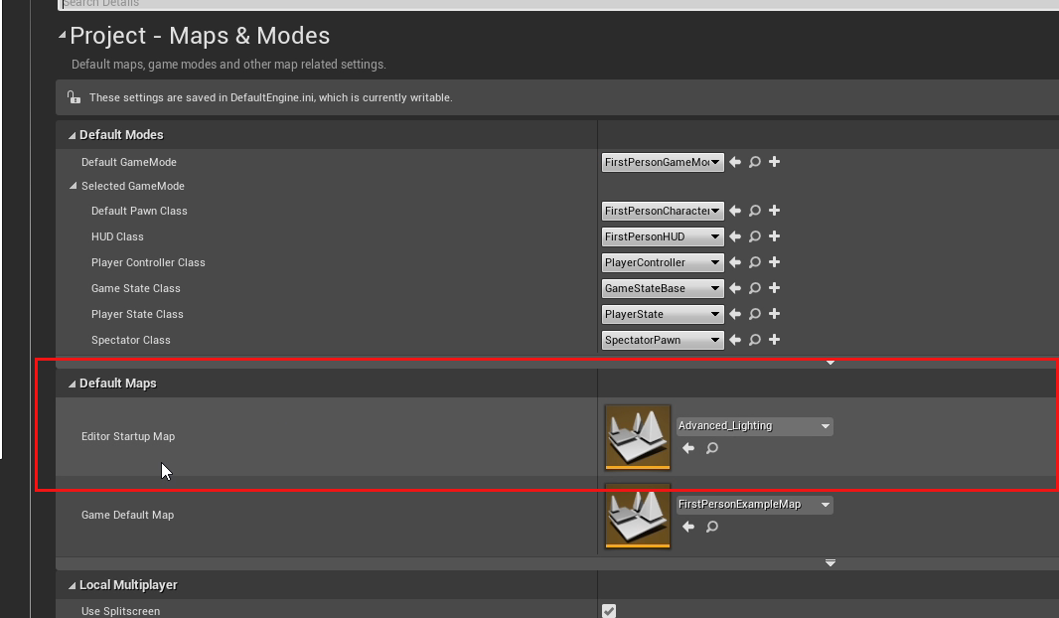
Task: Click the magnifier to browse to FirstPersonGameMode asset
Action: (754, 162)
